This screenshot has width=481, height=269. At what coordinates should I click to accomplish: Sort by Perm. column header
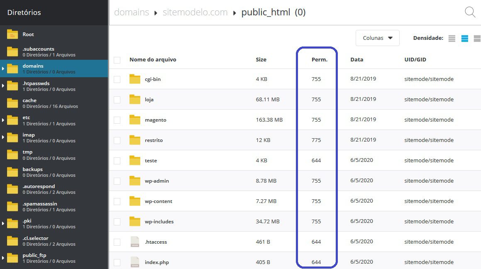(319, 59)
